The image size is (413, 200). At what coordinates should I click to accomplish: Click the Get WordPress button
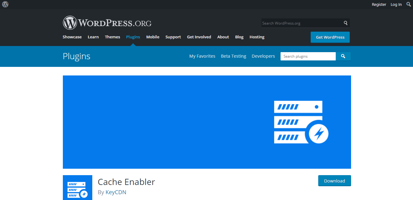[330, 37]
